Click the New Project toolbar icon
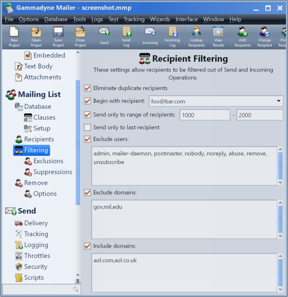288x297 pixels. pyautogui.click(x=14, y=32)
